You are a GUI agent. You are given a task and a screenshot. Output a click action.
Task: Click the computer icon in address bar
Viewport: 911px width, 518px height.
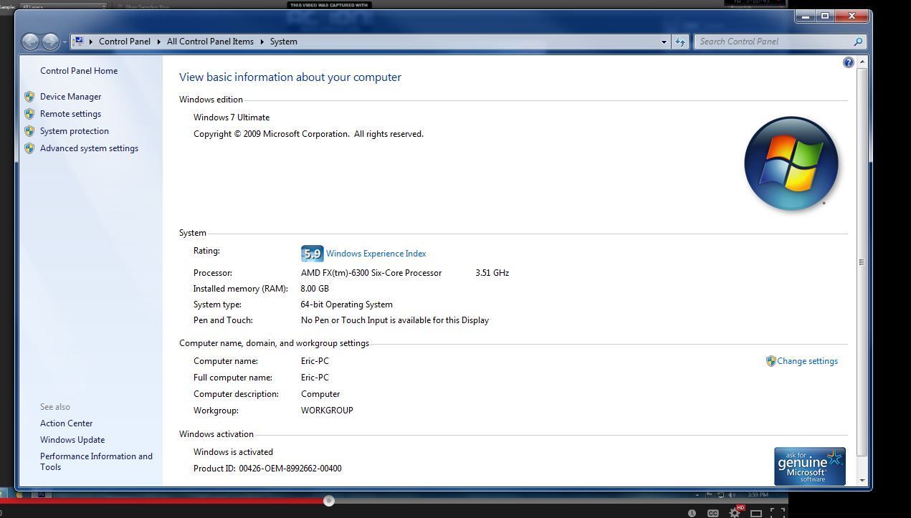point(79,42)
